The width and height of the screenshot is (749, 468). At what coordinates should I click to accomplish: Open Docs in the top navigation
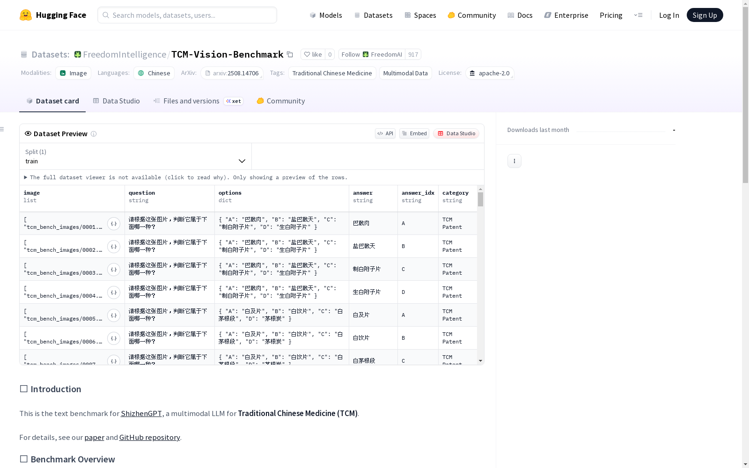pyautogui.click(x=520, y=15)
